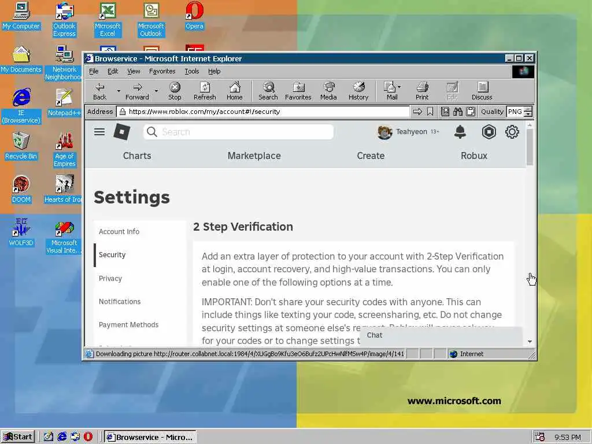Open the Start menu

pyautogui.click(x=18, y=437)
